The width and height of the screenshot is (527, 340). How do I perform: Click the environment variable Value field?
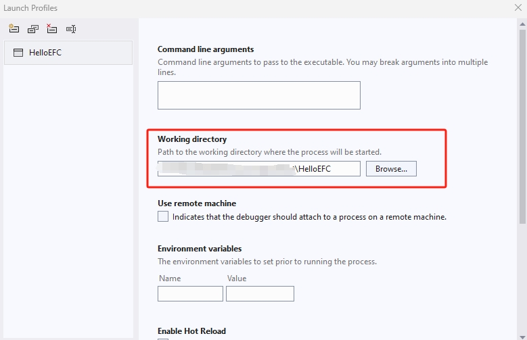(260, 293)
